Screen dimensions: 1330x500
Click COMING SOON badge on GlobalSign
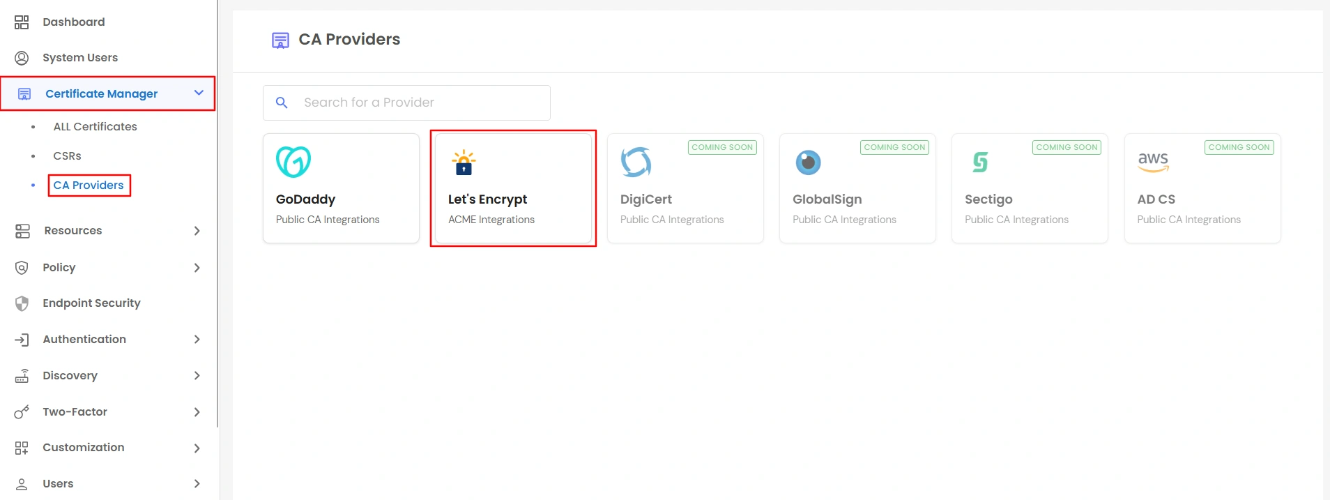(895, 147)
